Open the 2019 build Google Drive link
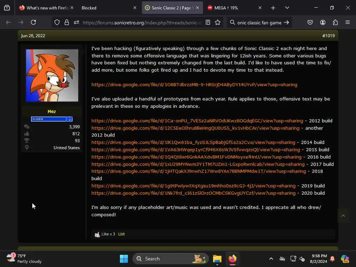This screenshot has height=267, width=356. click(193, 186)
